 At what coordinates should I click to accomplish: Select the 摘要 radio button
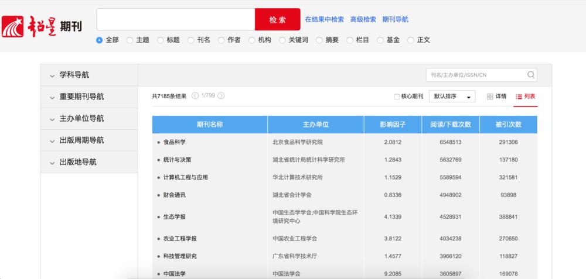(319, 40)
